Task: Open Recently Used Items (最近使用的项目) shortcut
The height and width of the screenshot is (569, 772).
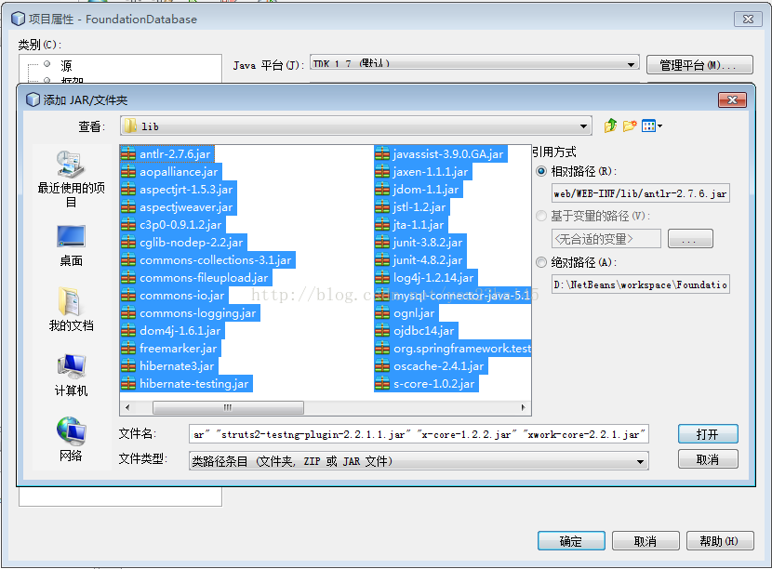Action: (x=71, y=179)
